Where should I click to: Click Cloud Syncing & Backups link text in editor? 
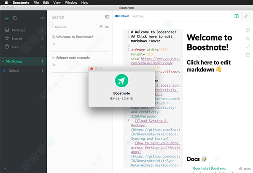point(149,123)
